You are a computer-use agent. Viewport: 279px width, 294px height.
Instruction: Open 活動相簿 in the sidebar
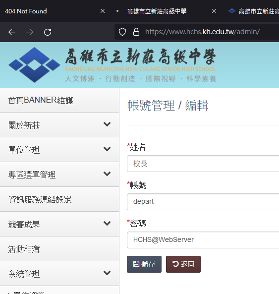pos(59,249)
